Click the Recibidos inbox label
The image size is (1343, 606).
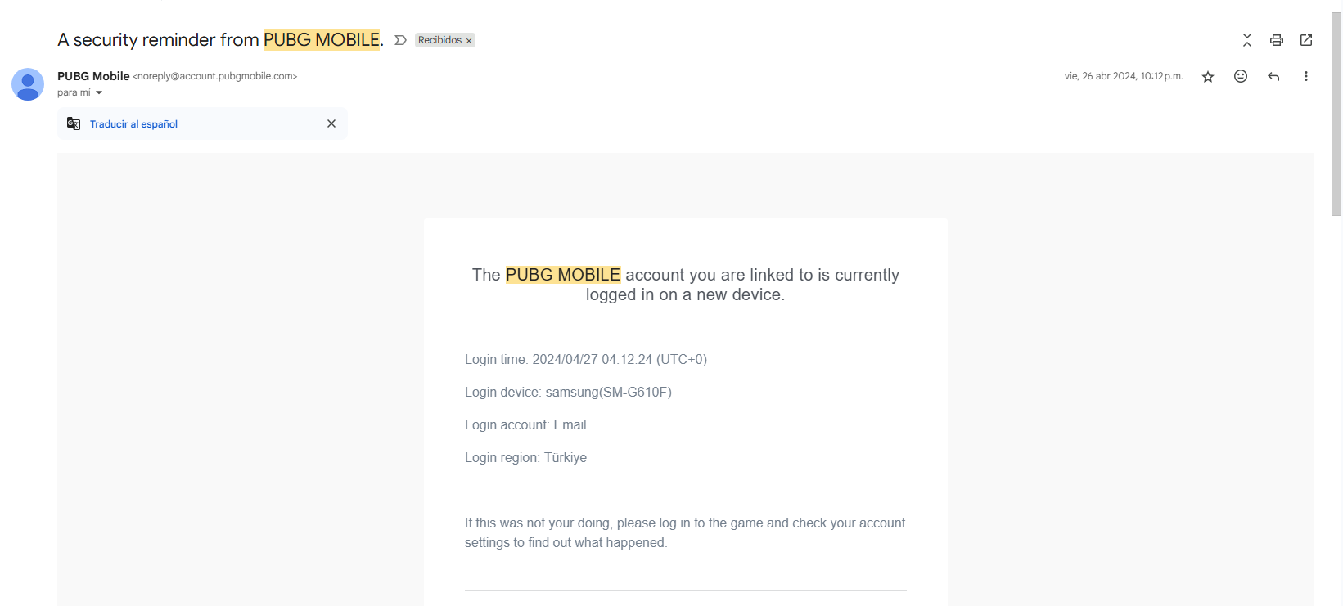pyautogui.click(x=439, y=40)
